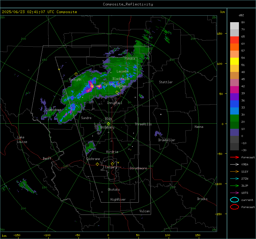Click the Lacombe city label
This screenshot has height=239, width=256.
[123, 71]
